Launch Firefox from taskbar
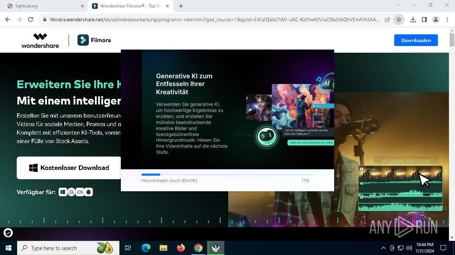This screenshot has width=455, height=255. click(181, 248)
